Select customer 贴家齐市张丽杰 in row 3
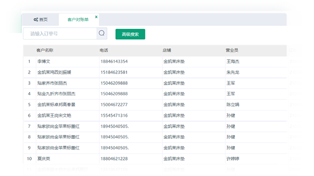Screen dimensions: 314x176 click(x=52, y=83)
